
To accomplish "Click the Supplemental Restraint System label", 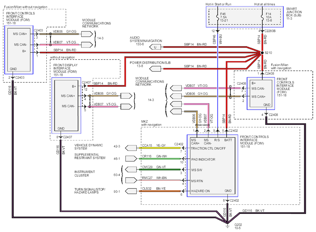I will click(90, 156).
